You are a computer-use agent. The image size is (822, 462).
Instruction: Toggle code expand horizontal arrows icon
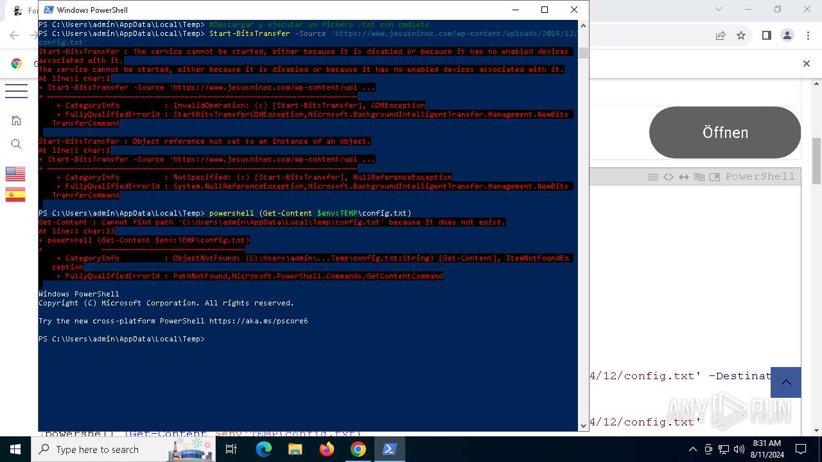coord(684,176)
